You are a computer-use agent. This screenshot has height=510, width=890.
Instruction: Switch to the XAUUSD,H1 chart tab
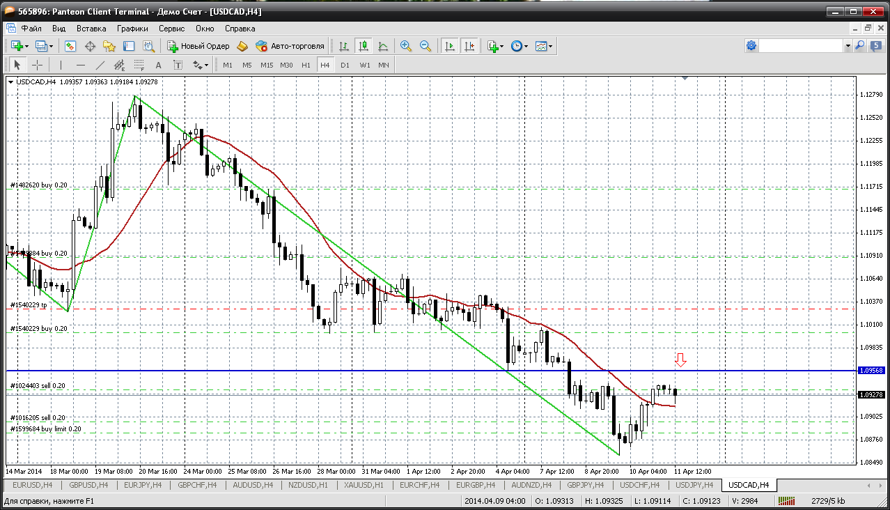pos(364,485)
